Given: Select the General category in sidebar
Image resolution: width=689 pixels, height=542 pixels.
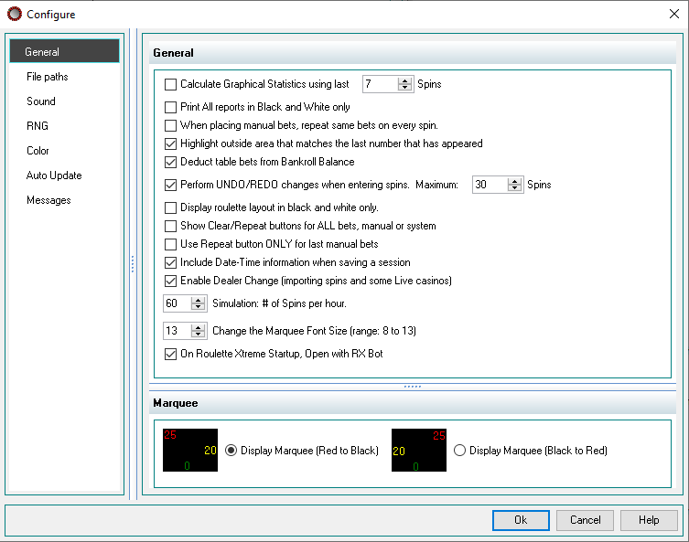Looking at the screenshot, I should [x=64, y=51].
